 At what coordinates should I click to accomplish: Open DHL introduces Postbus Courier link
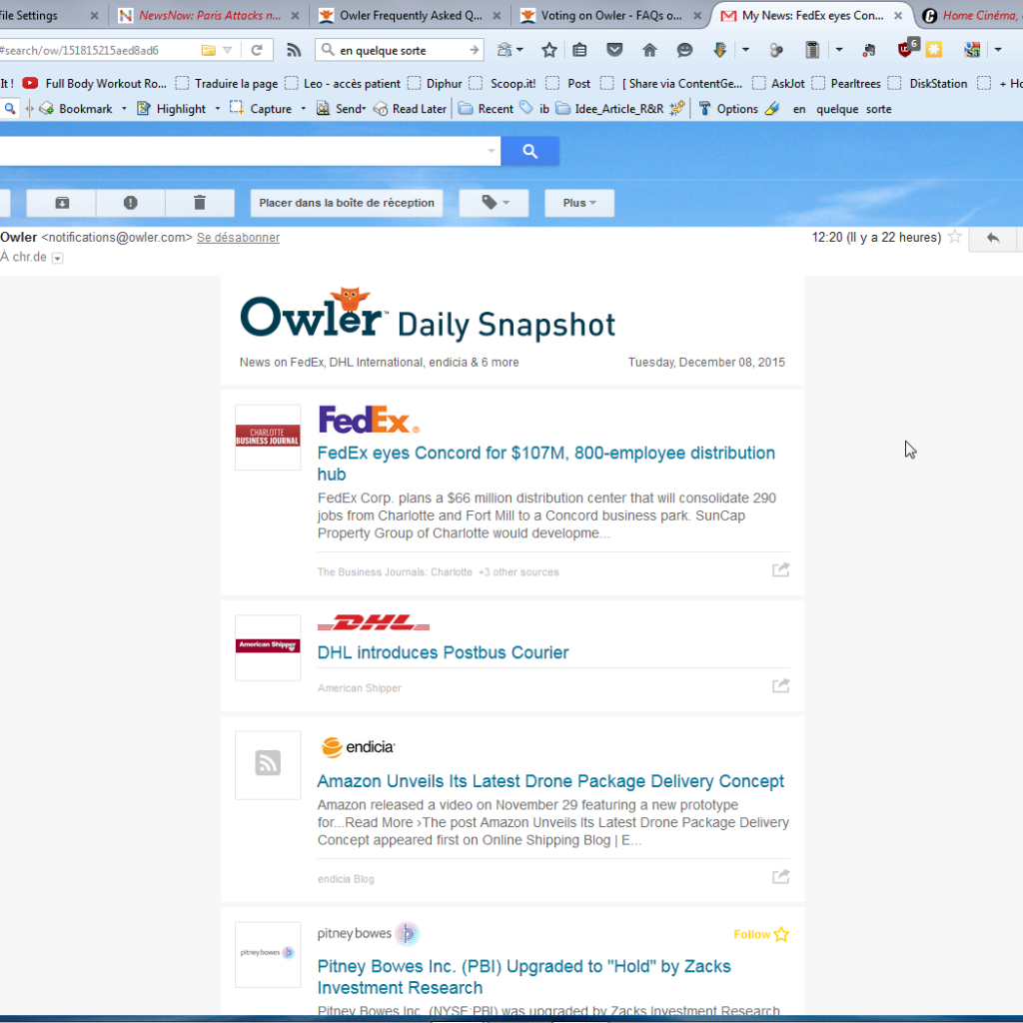(x=443, y=652)
